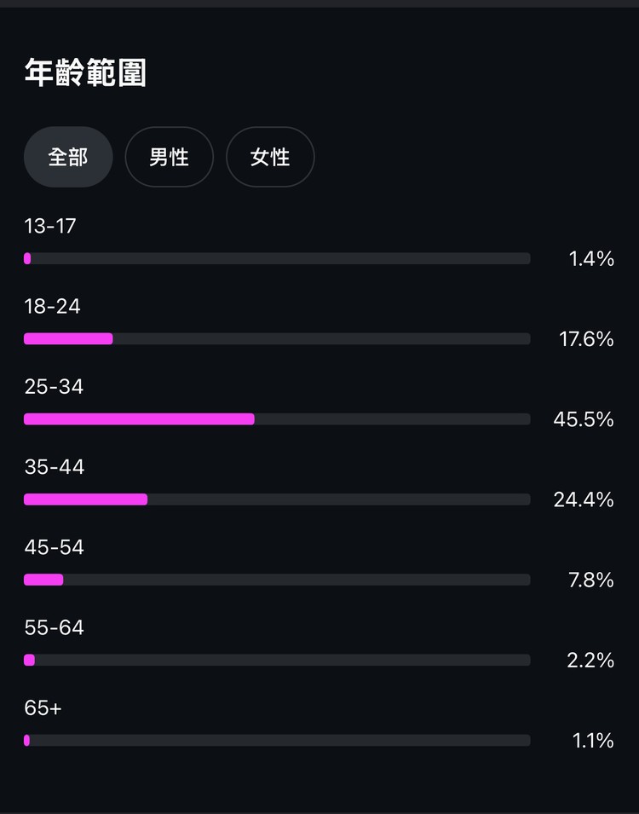Image resolution: width=639 pixels, height=814 pixels.
Task: Select the 7.8% percentage value
Action: click(590, 580)
